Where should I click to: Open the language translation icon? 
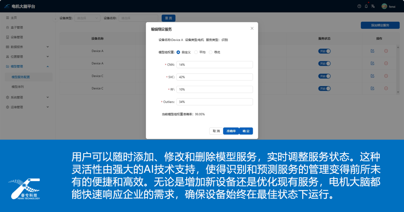[x=373, y=6]
